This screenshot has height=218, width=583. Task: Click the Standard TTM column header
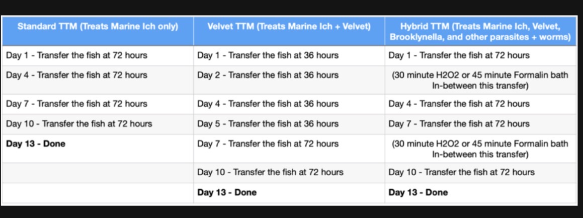(98, 27)
